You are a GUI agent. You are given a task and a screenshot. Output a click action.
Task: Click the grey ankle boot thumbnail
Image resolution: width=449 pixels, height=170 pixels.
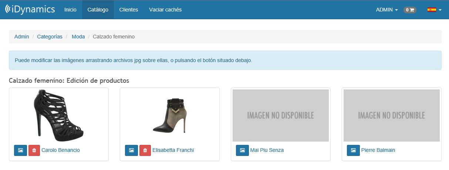170,115
